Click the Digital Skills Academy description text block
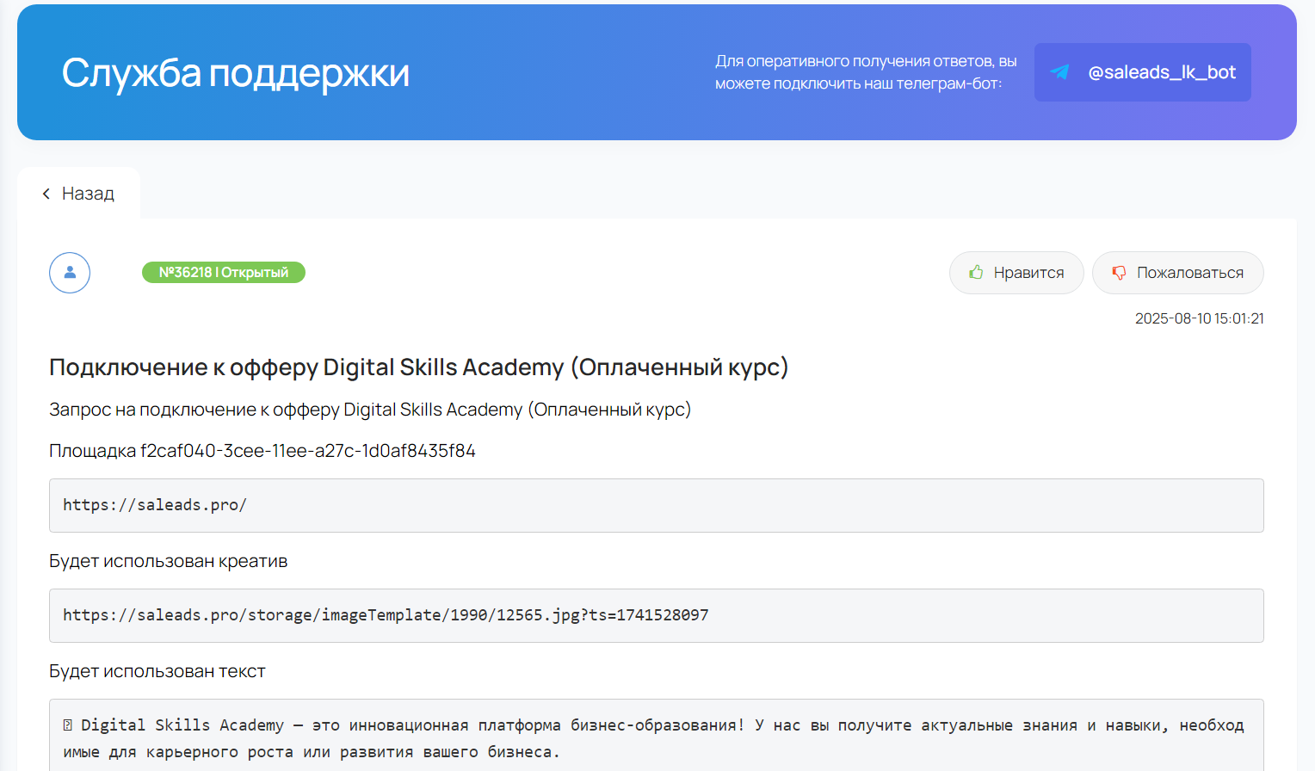The image size is (1315, 771). 657,737
